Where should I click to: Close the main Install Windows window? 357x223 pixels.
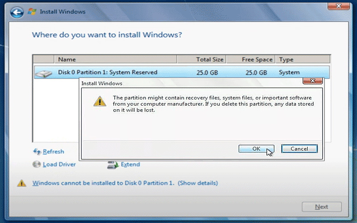[339, 6]
